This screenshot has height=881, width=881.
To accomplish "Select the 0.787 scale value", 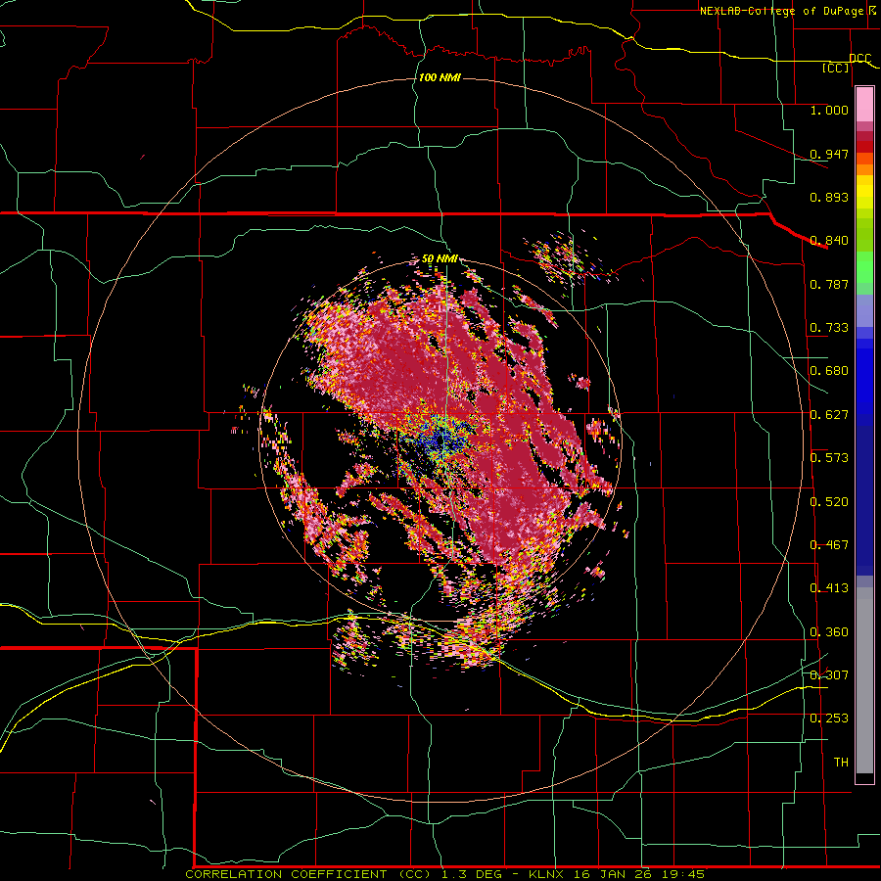I will 829,284.
